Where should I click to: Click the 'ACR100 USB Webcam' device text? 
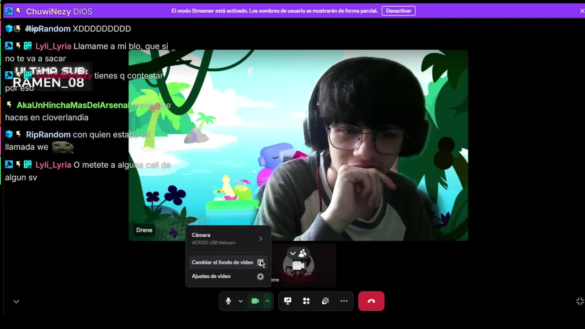[x=213, y=243]
